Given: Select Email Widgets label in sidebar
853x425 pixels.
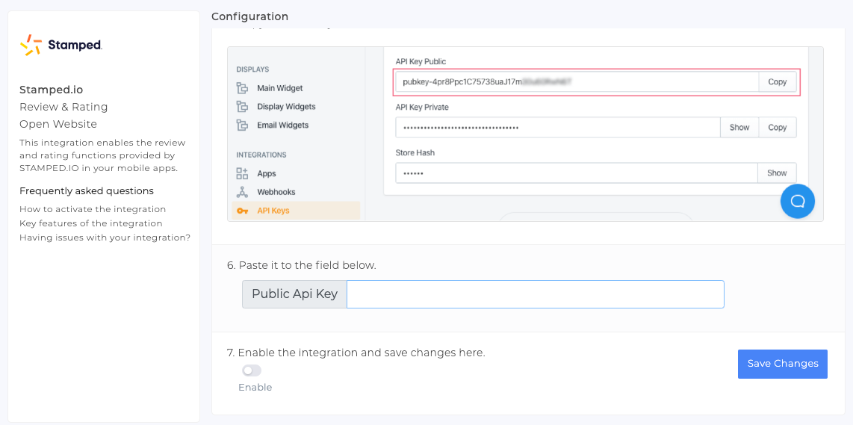Looking at the screenshot, I should click(x=283, y=125).
